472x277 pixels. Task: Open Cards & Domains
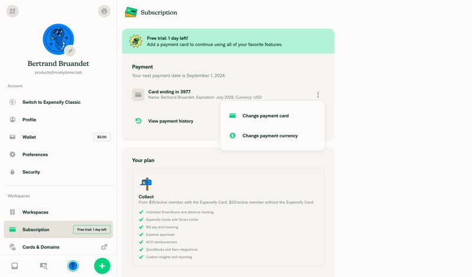[x=58, y=247]
